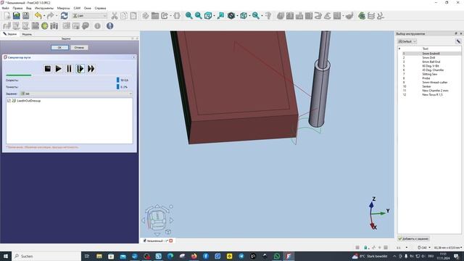Select tool 2 5mm Drill row

429,57
